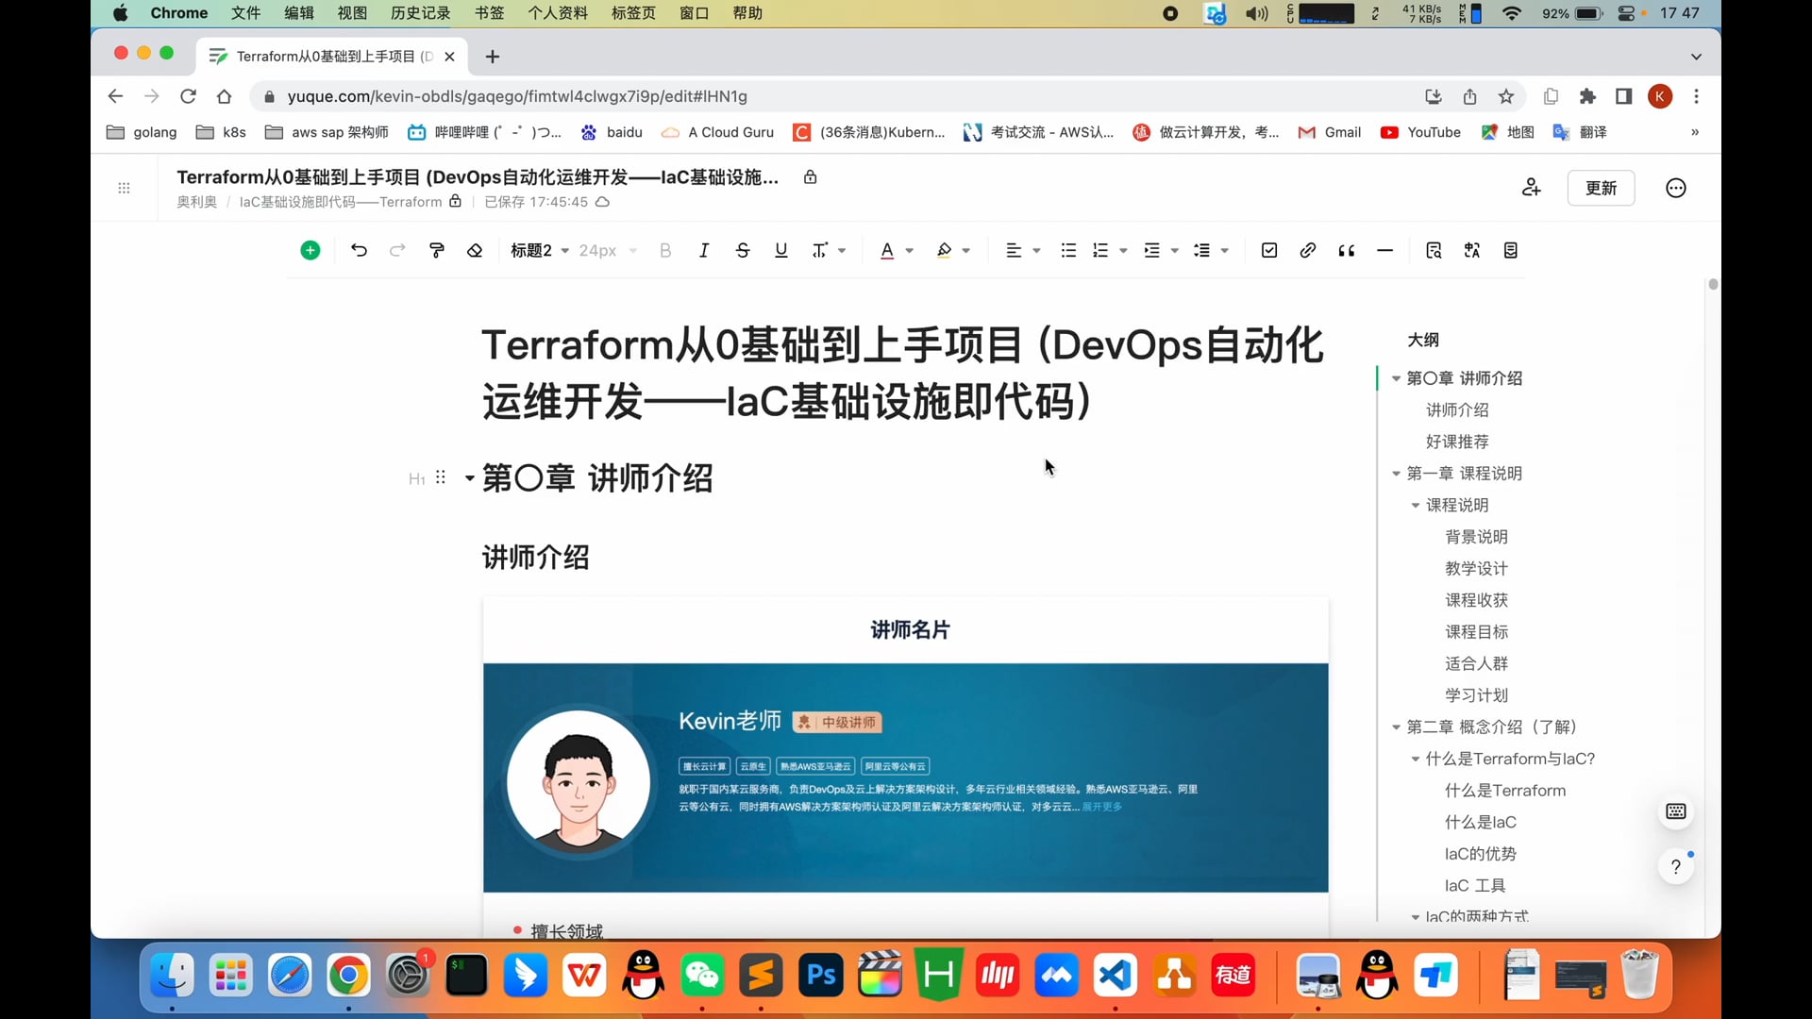Insert a hyperlink using link icon
The image size is (1812, 1019).
[x=1307, y=250]
